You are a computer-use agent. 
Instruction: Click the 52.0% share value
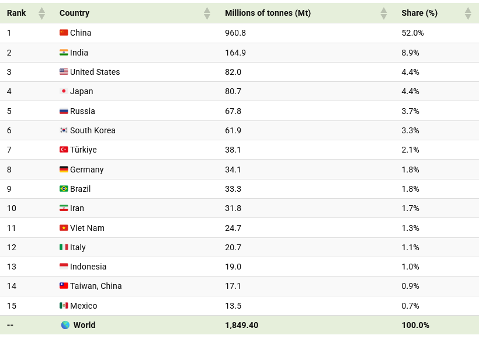pyautogui.click(x=413, y=33)
